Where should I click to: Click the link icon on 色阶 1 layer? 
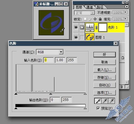click(x=96, y=27)
